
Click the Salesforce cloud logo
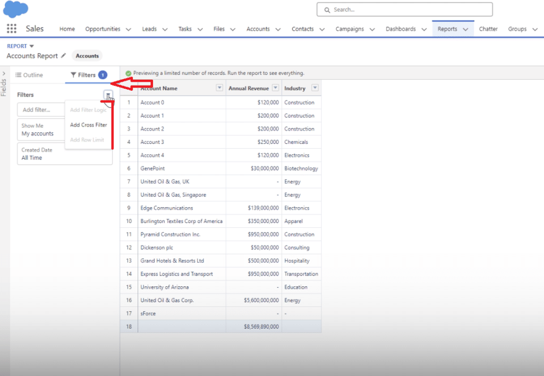coord(15,9)
